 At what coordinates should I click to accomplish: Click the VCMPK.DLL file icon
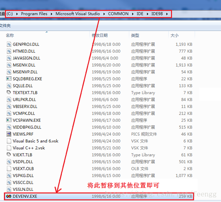(9, 113)
